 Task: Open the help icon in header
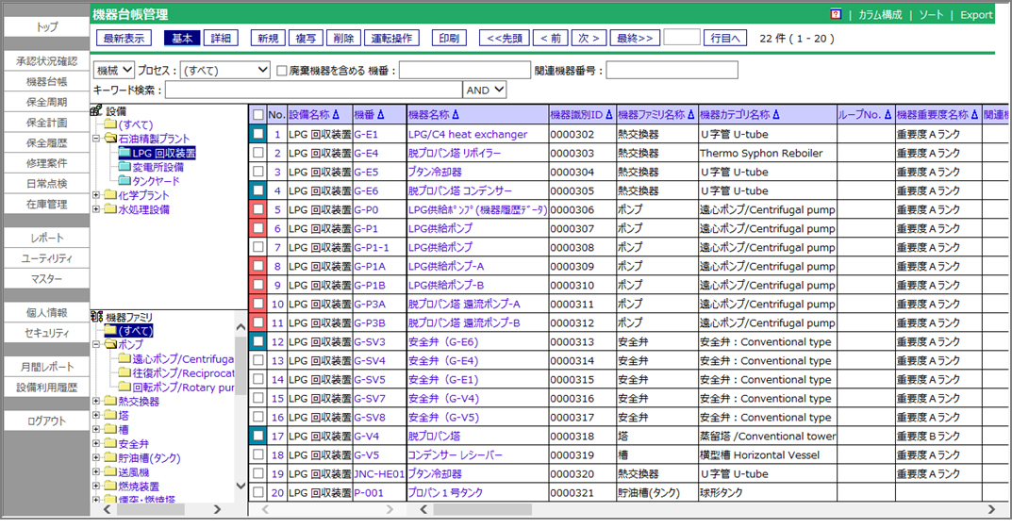(836, 15)
